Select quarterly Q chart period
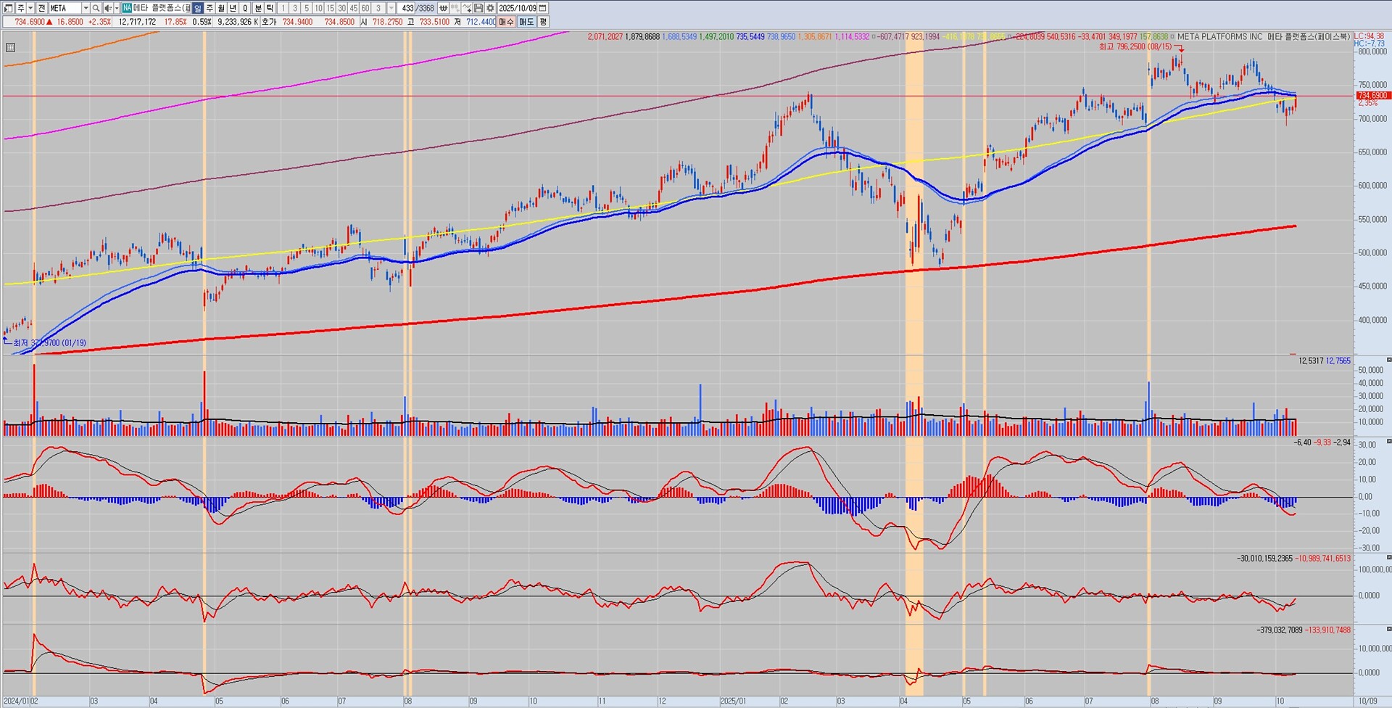The height and width of the screenshot is (708, 1392). 245,8
